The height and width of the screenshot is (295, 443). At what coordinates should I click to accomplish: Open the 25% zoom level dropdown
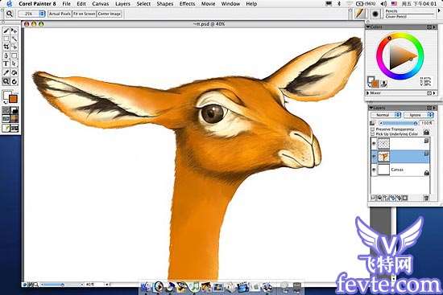click(31, 14)
